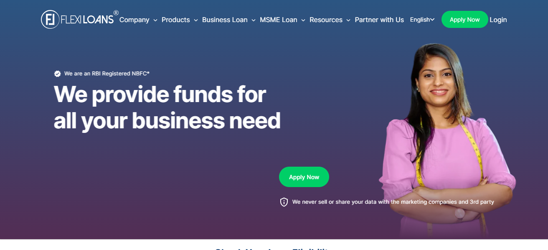
Task: Click Apply Now in the header
Action: (x=464, y=20)
